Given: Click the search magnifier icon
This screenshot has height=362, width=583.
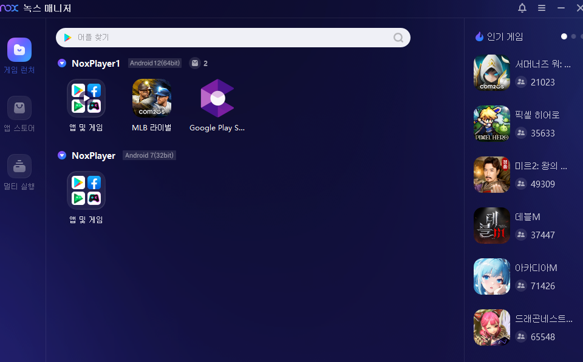Looking at the screenshot, I should [398, 38].
